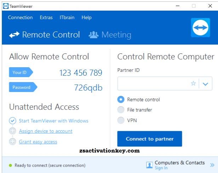Screen dimensions: 218x173
Task: Select the Remote control radio button
Action: [x=121, y=99]
